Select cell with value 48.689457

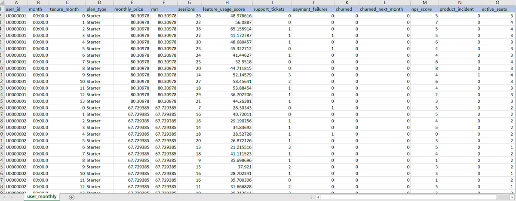[x=227, y=42]
